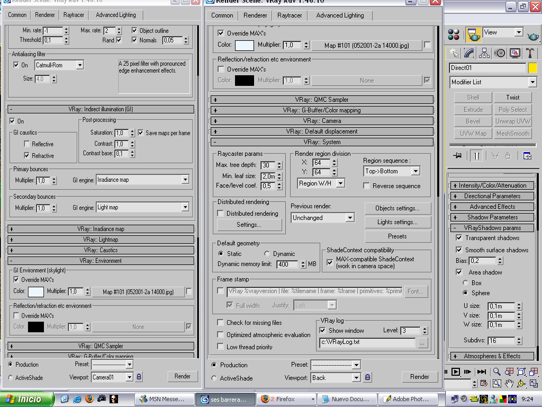Select the Pan hand tool
The image size is (542, 407).
click(509, 384)
